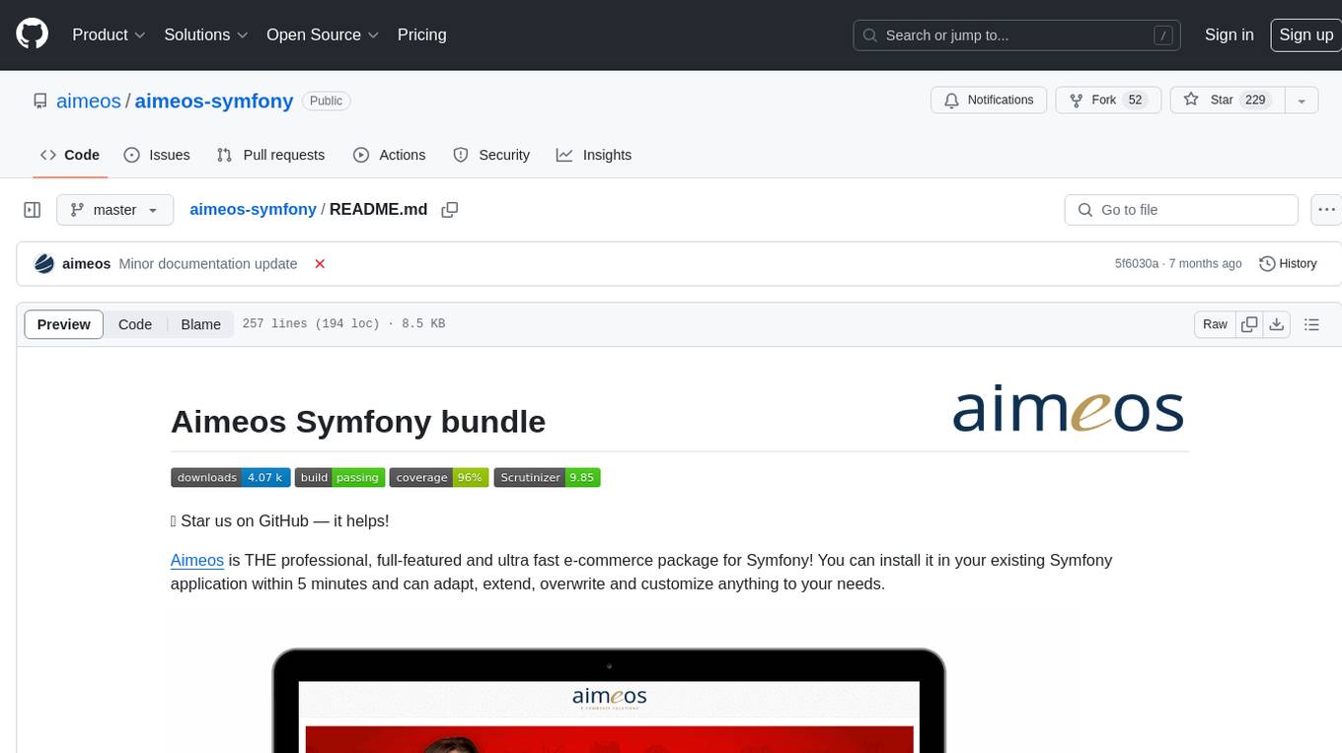Click the Scrutinizer 9.85 badge
The width and height of the screenshot is (1342, 753).
[x=547, y=477]
